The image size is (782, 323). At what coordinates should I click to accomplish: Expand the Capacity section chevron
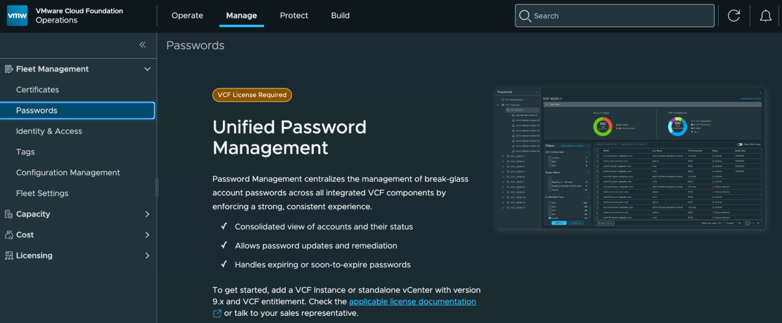click(147, 214)
